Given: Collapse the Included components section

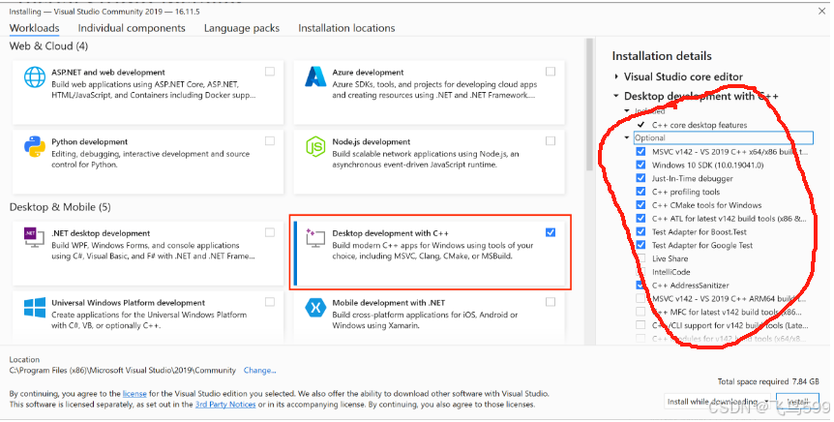Looking at the screenshot, I should [627, 111].
